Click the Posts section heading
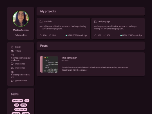Image resolution: width=152 pixels, height=114 pixels. pyautogui.click(x=44, y=46)
